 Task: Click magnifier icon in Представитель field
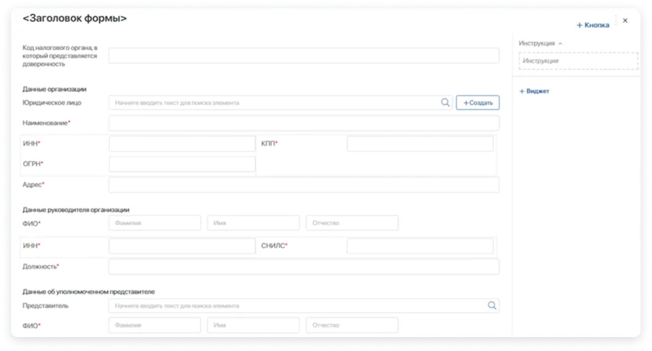pyautogui.click(x=492, y=305)
